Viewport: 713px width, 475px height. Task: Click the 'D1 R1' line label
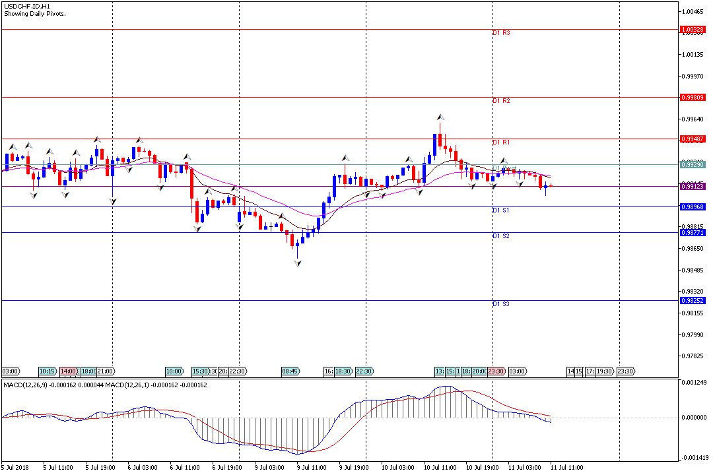tap(501, 142)
